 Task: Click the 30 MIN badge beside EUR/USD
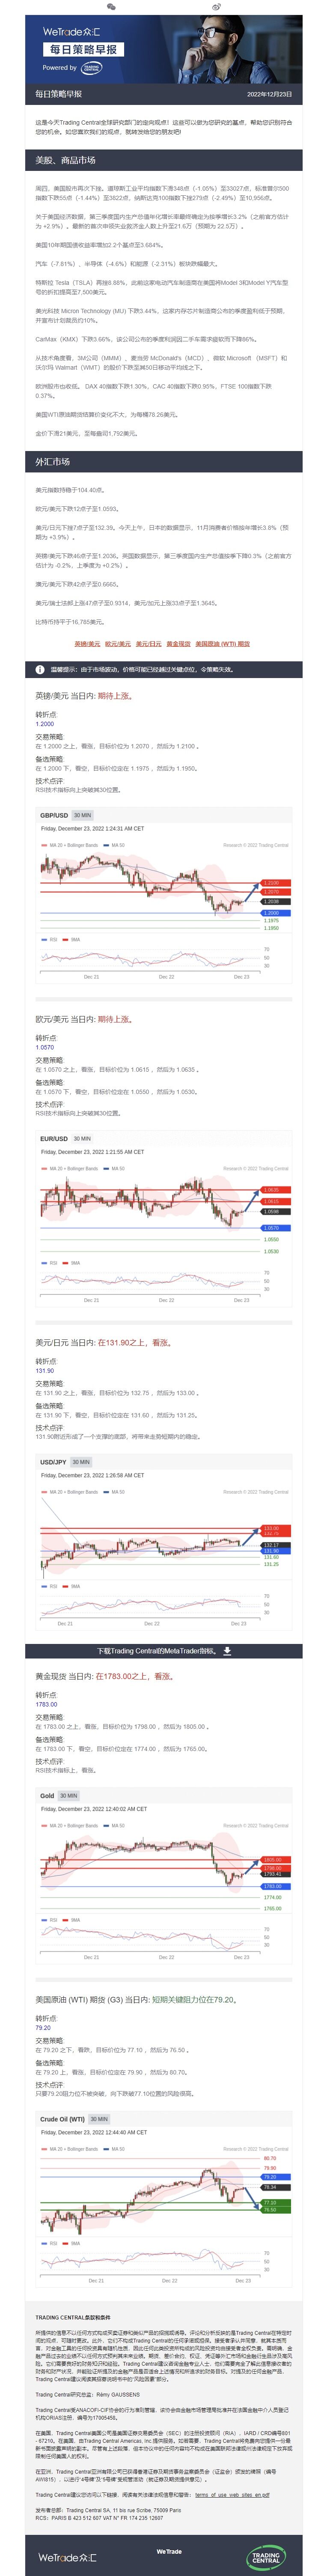tap(82, 1138)
